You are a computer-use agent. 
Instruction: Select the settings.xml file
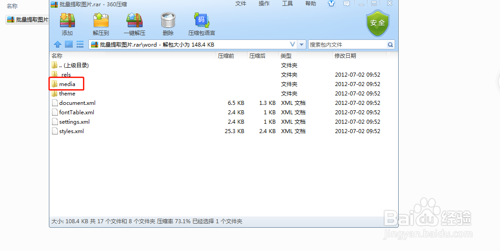[x=223, y=121]
